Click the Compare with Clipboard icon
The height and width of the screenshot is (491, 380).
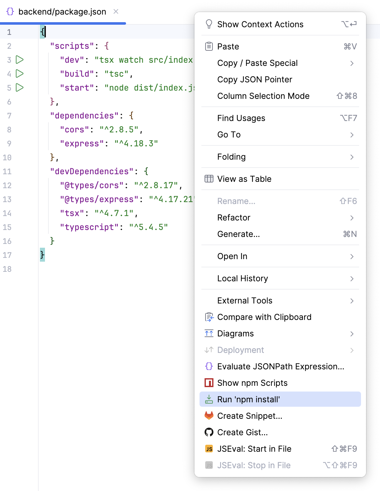[x=209, y=317]
